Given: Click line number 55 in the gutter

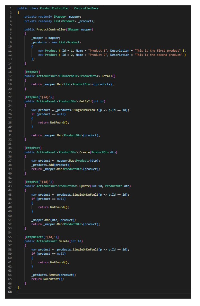Looking at the screenshot, I should [x=10, y=237].
